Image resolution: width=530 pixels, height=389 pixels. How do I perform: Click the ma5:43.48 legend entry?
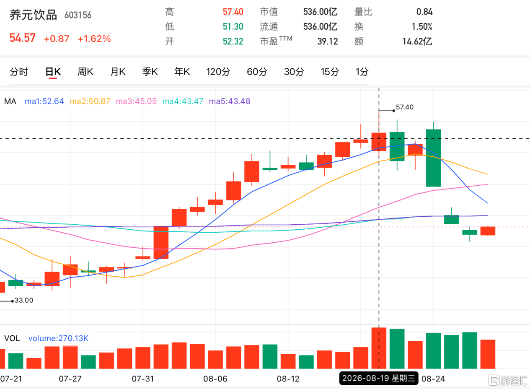[230, 101]
